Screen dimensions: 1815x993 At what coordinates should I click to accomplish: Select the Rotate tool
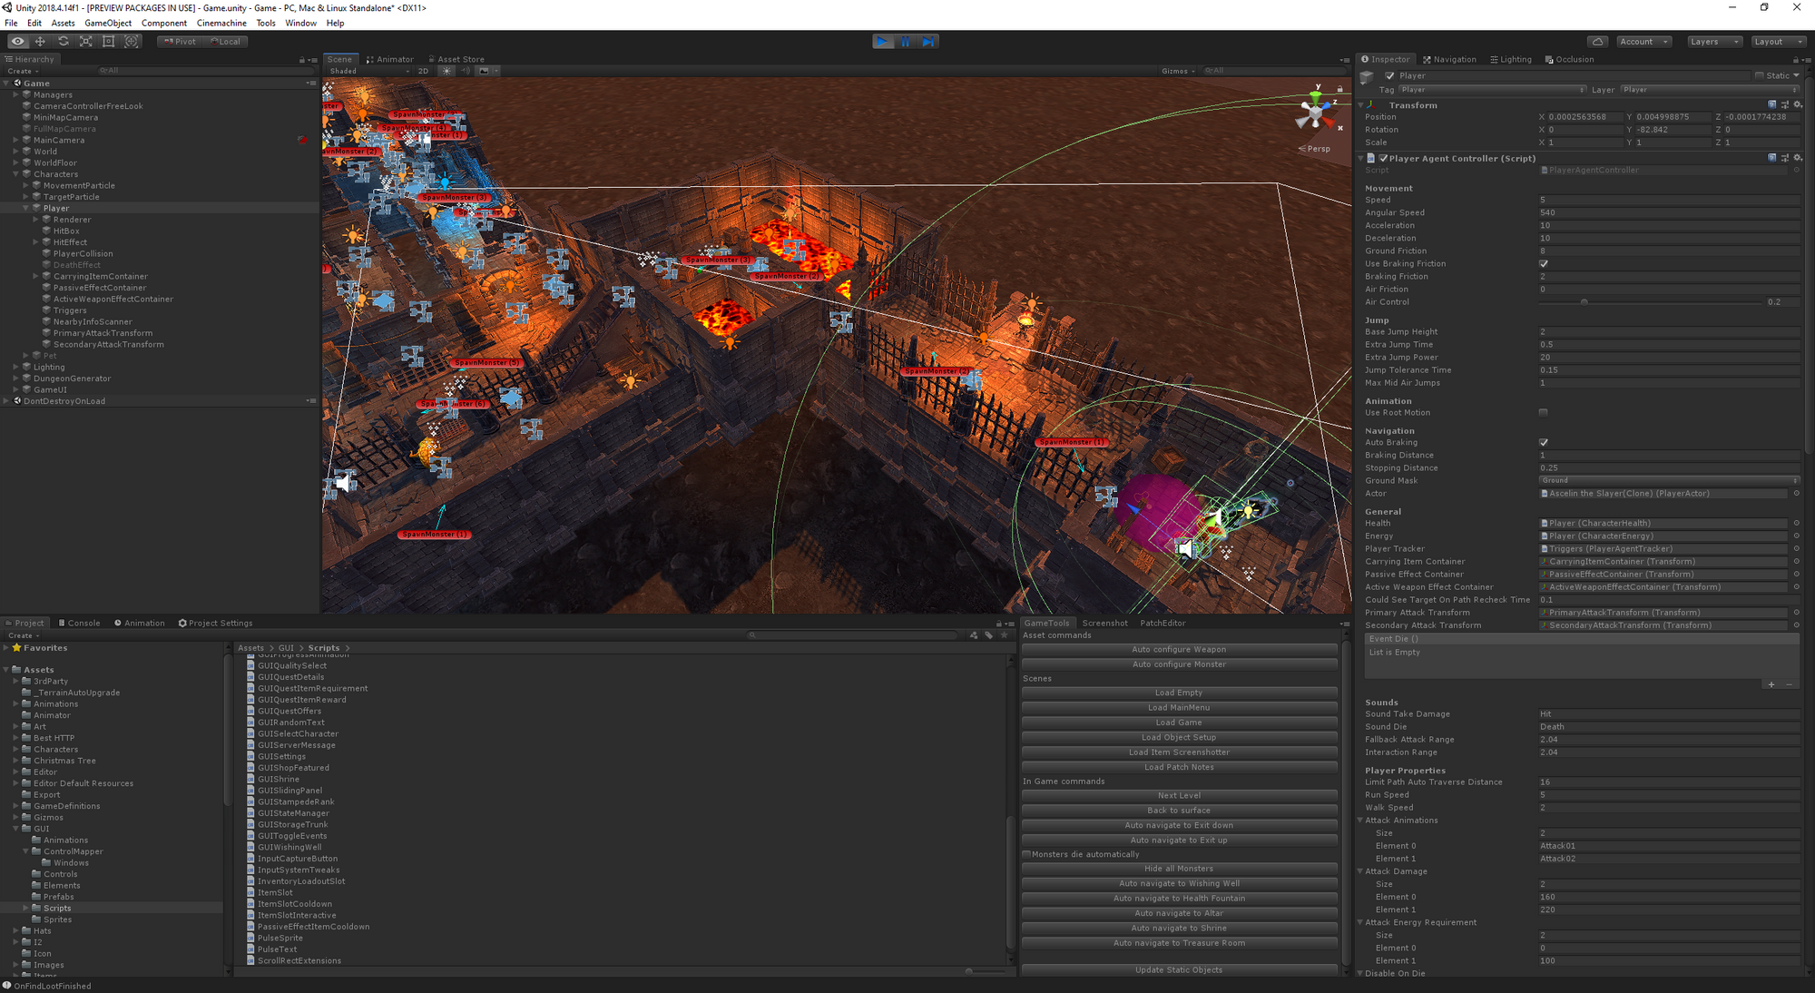(63, 41)
